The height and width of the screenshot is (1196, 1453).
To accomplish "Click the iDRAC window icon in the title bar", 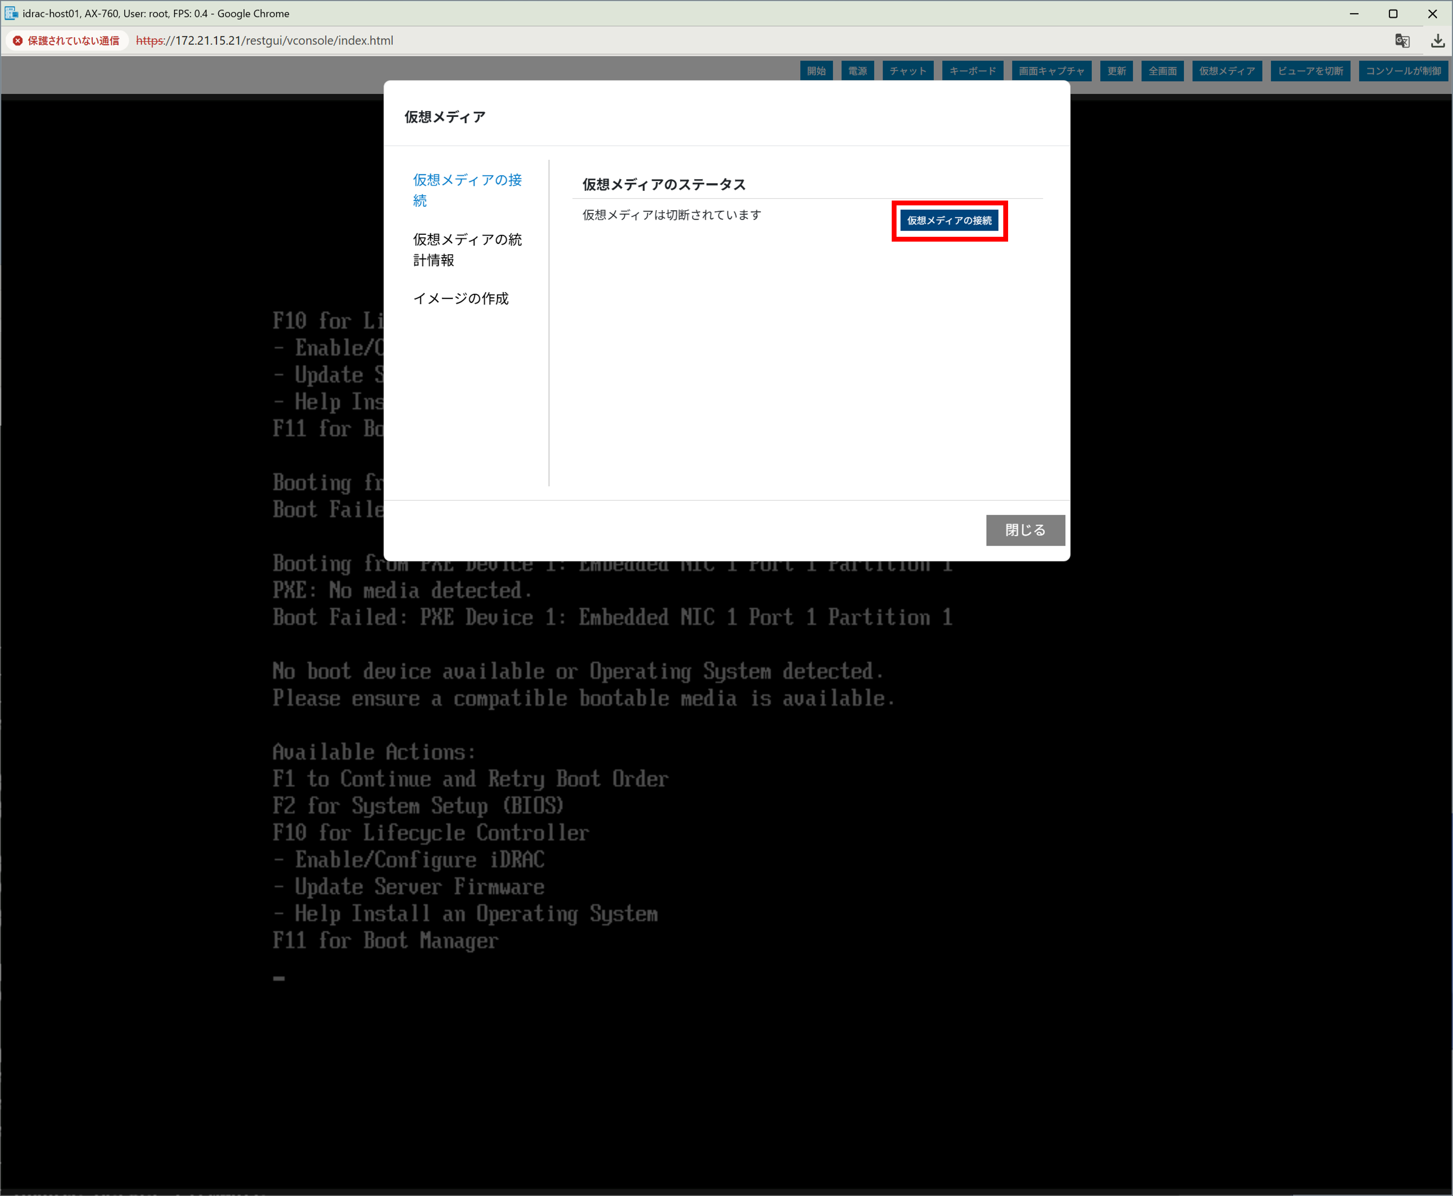I will tap(11, 13).
